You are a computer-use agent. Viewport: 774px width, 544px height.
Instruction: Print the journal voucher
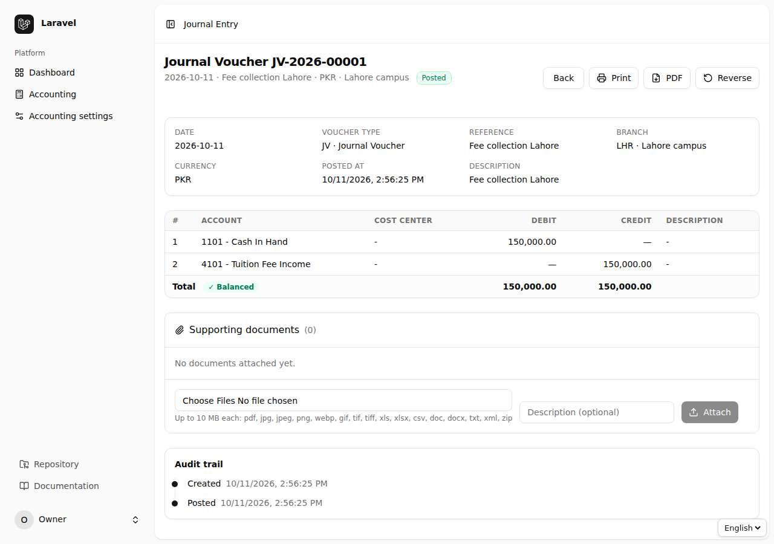pos(614,78)
